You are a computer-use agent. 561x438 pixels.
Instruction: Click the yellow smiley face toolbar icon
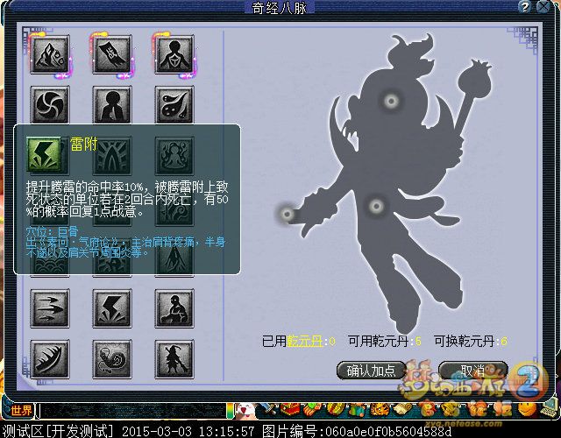point(527,410)
